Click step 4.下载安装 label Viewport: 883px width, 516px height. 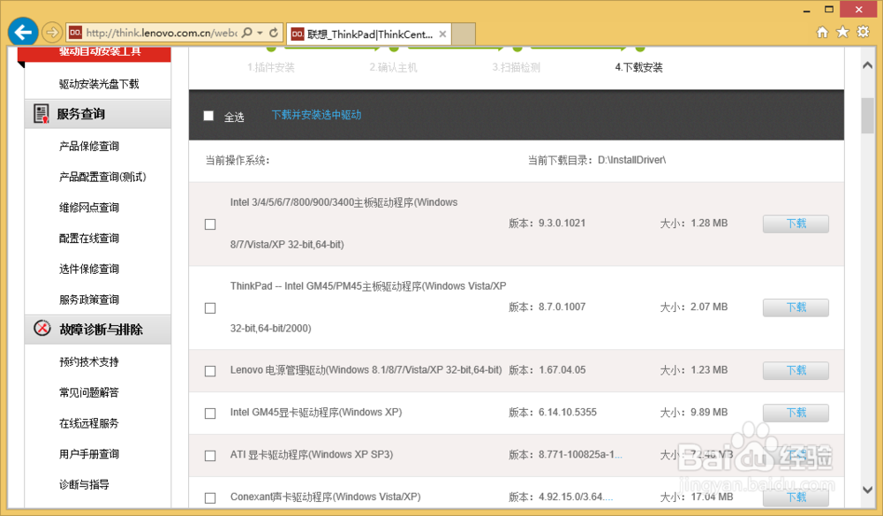[638, 68]
